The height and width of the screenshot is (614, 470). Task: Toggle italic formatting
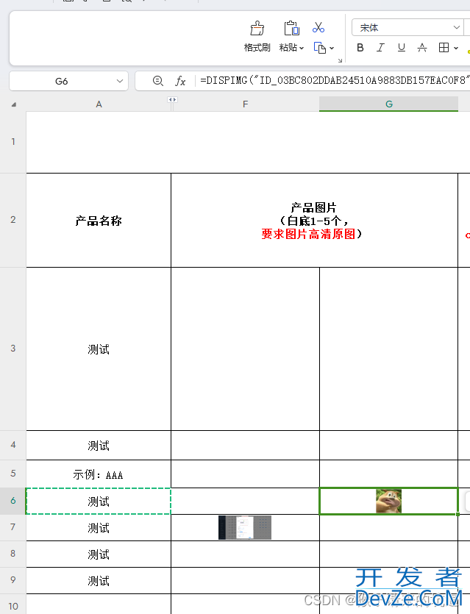[380, 48]
